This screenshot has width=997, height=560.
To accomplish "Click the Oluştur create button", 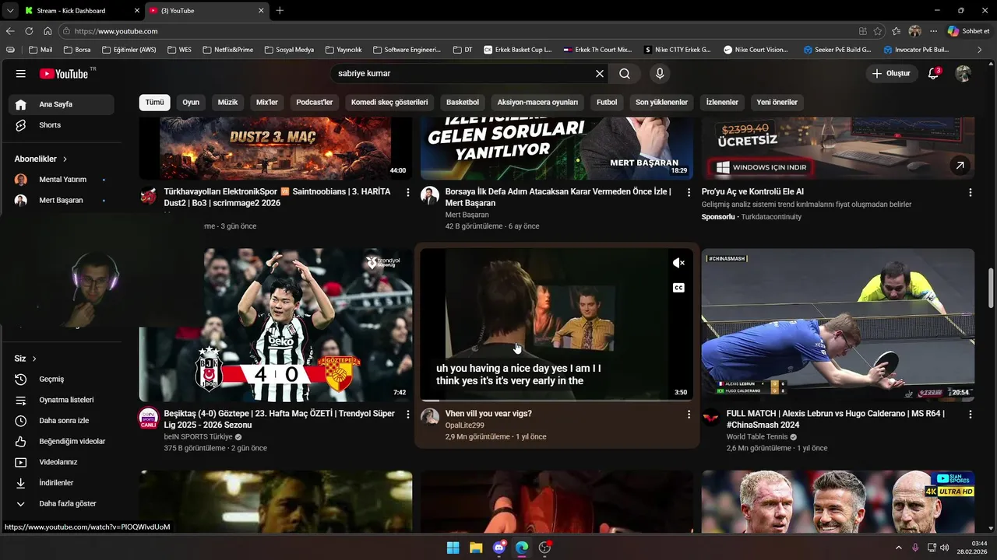I will coord(891,73).
